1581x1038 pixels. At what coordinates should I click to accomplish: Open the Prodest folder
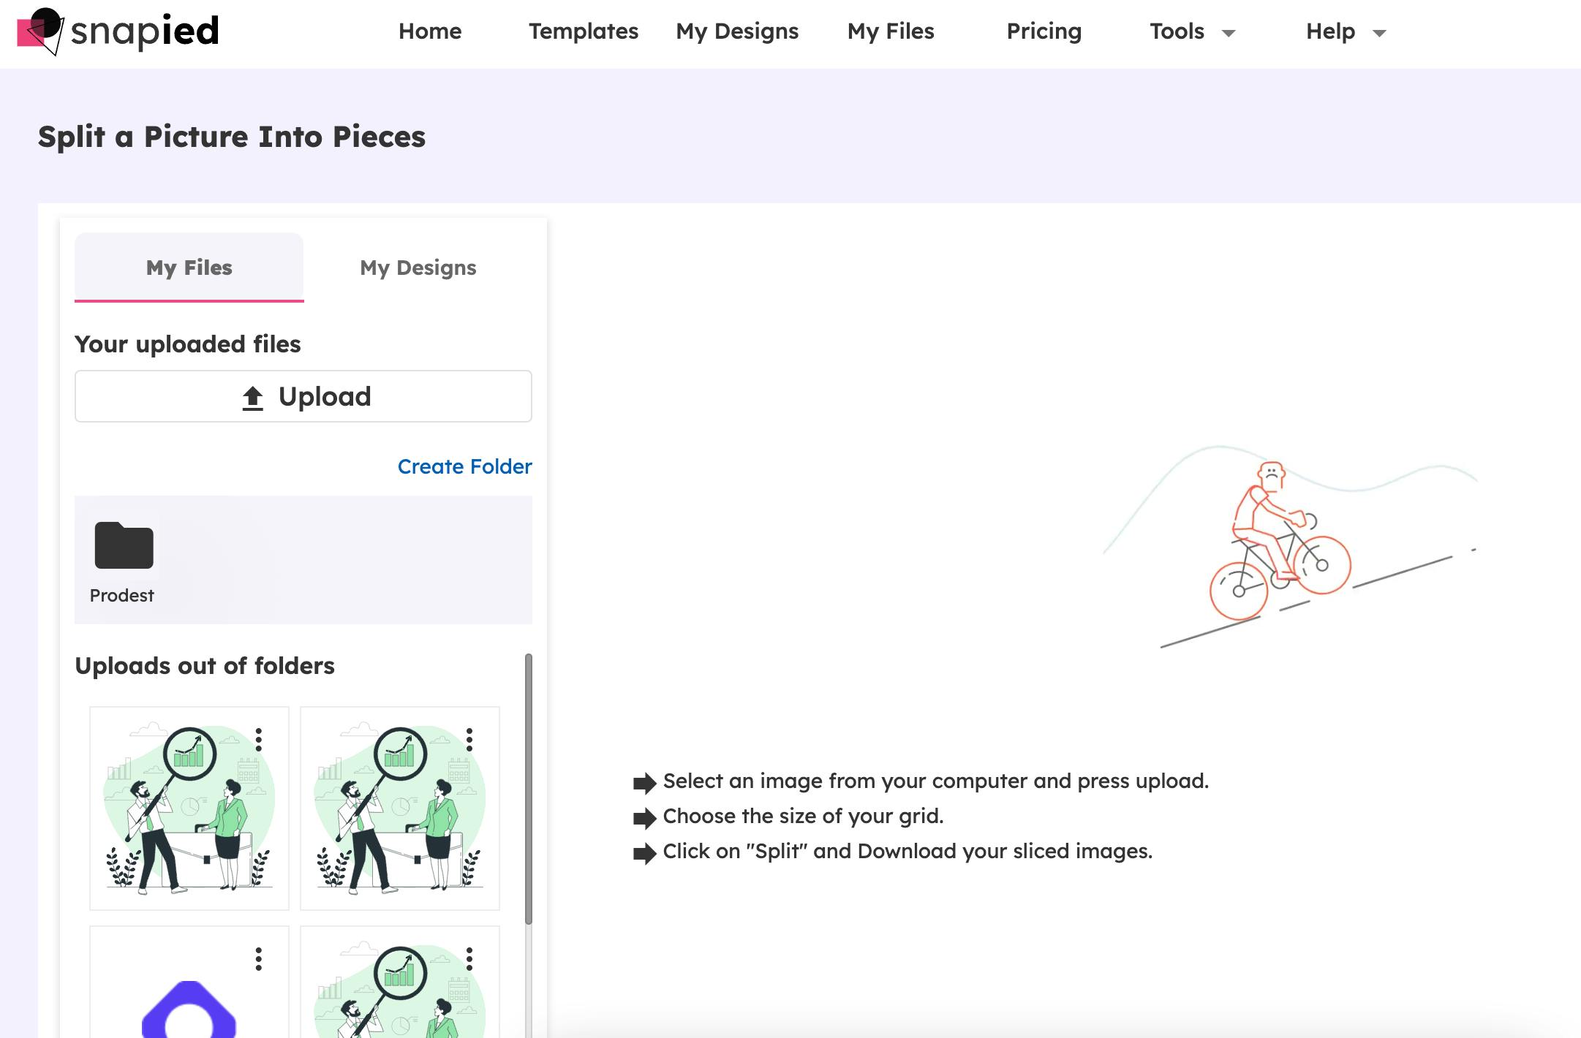[x=124, y=561]
